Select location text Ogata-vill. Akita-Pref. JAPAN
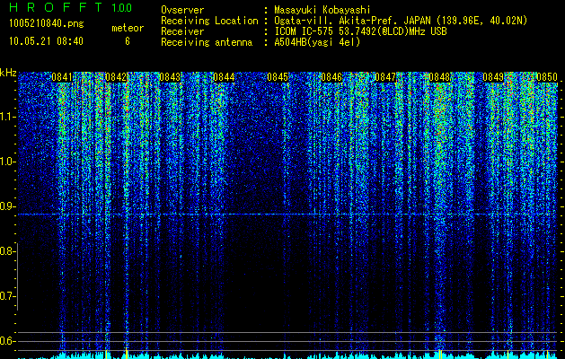 tap(352, 21)
